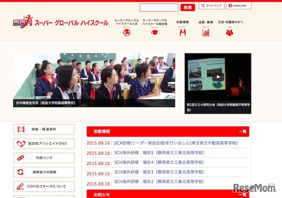Open the サイトマップ sitemap link
Image resolution: width=282 pixels, height=198 pixels.
pos(211,6)
